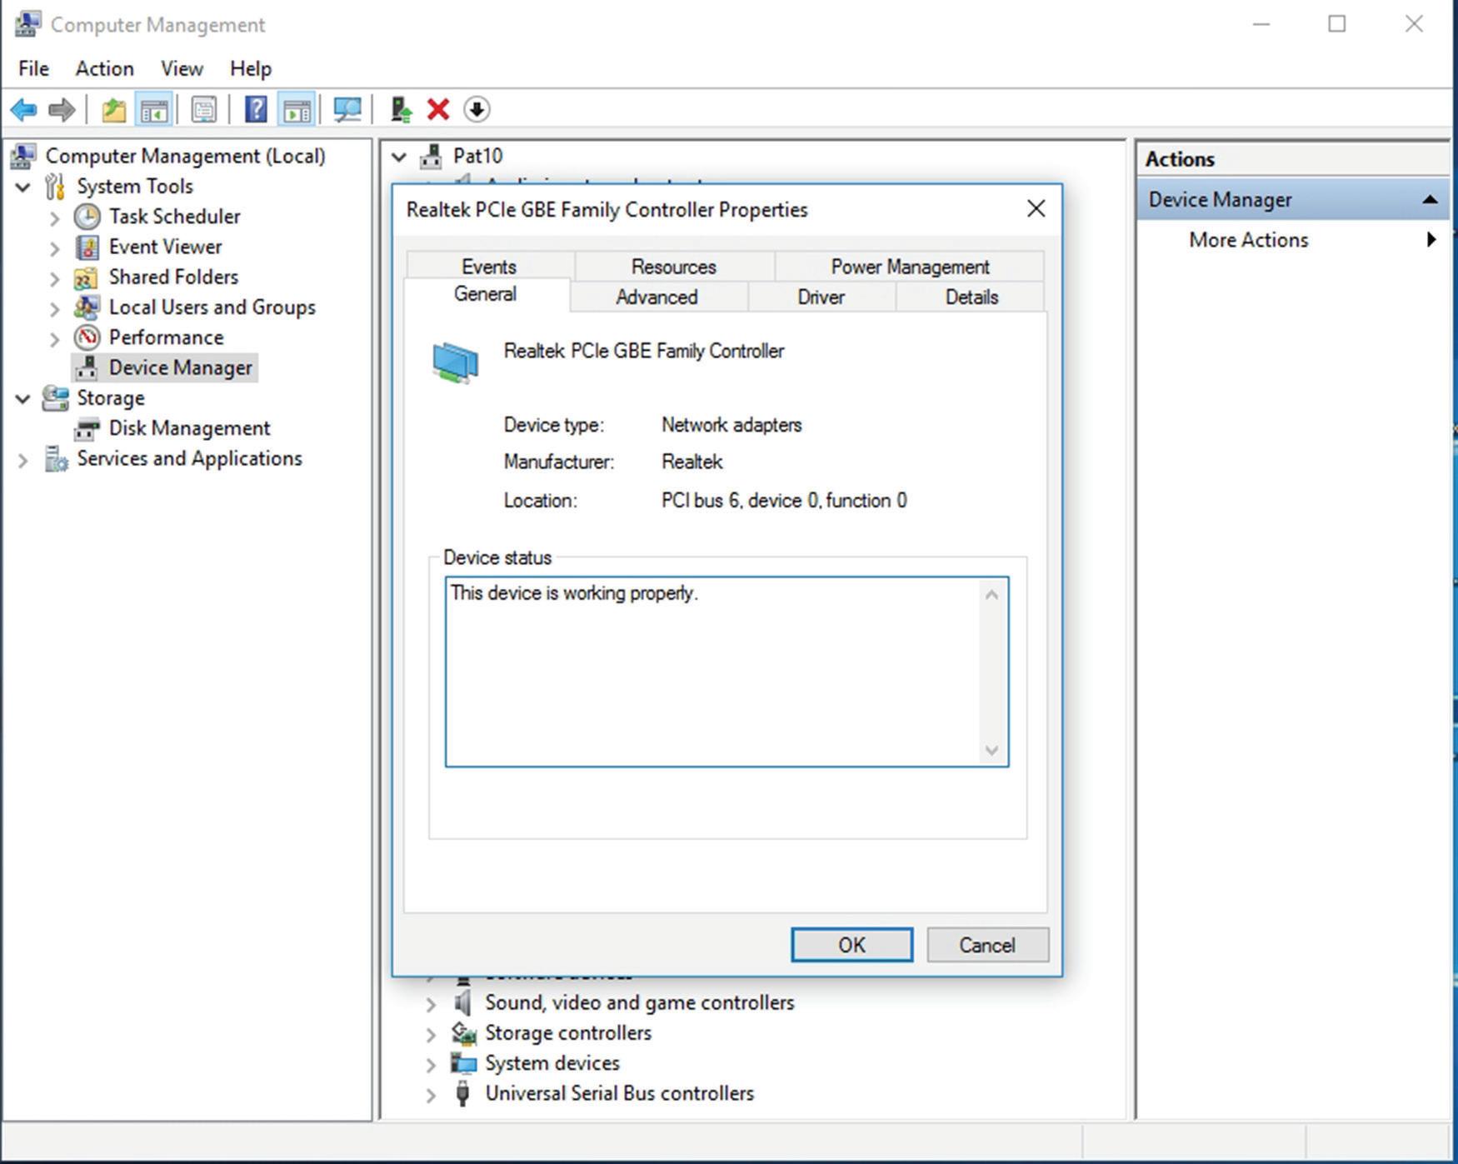Collapse the Device Manager actions header
This screenshot has height=1164, width=1458.
tap(1430, 199)
